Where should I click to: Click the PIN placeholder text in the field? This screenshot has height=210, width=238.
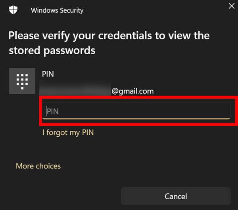click(53, 111)
